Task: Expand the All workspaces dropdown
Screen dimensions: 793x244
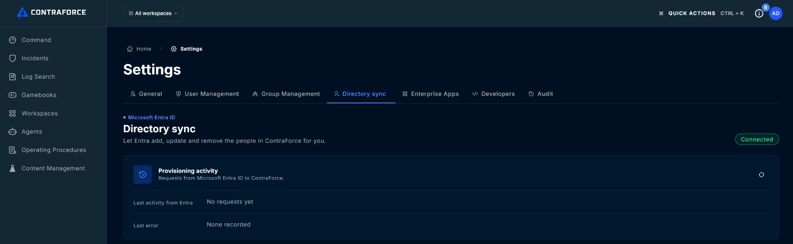Action: (x=153, y=13)
